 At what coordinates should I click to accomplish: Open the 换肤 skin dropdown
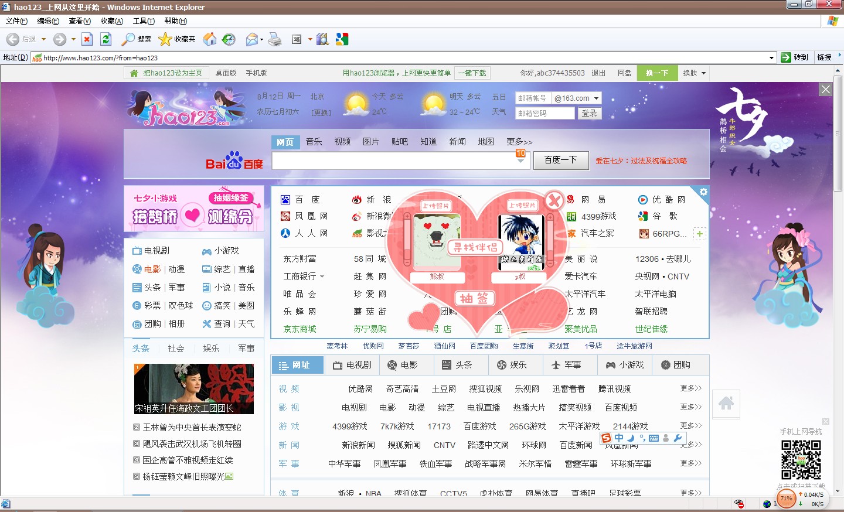click(x=694, y=73)
